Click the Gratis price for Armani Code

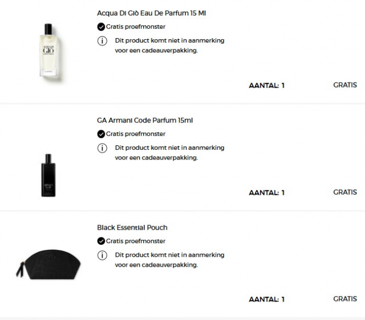point(345,192)
